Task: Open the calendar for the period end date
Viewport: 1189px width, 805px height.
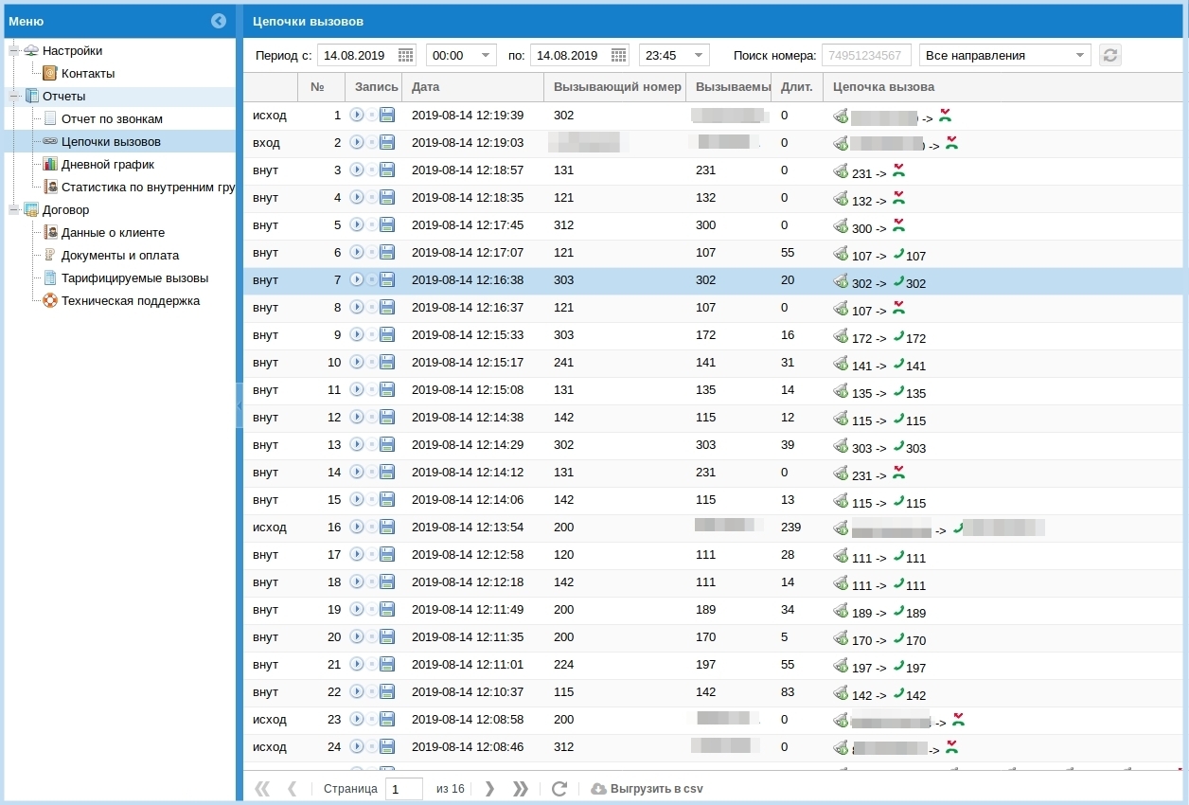Action: point(618,55)
